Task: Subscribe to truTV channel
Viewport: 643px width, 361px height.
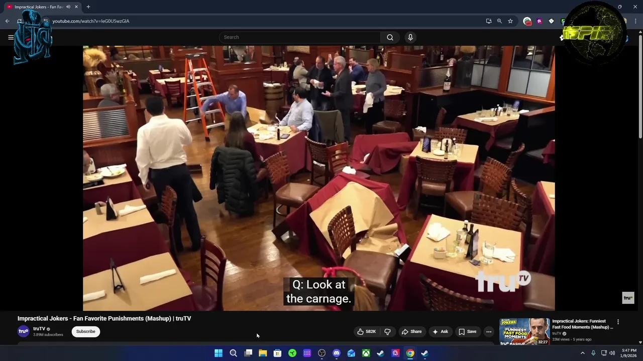Action: point(85,331)
